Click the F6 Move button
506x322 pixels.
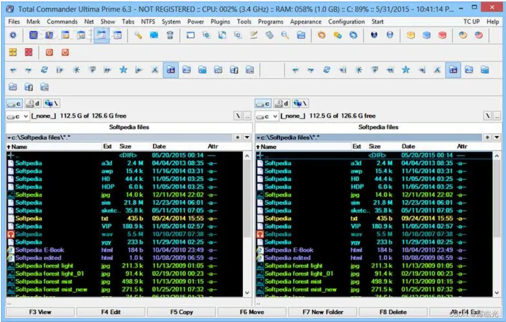pos(252,312)
